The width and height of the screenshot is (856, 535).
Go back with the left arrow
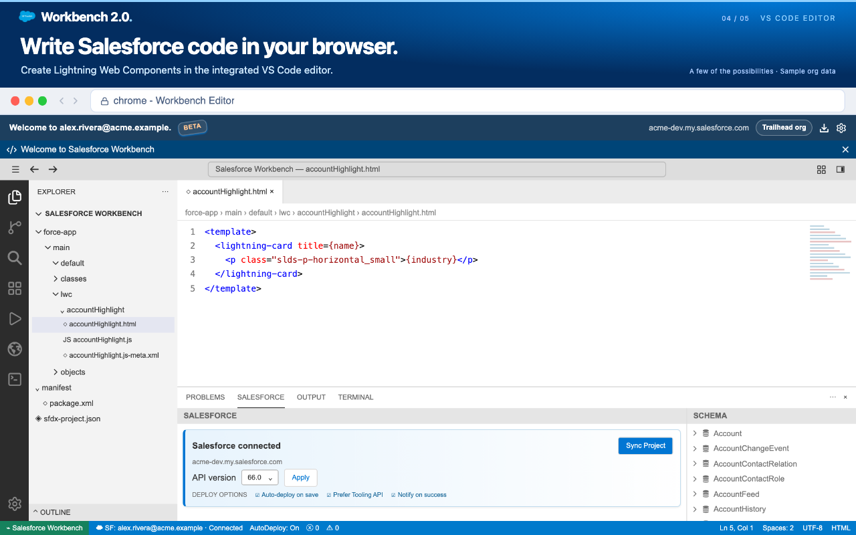(x=34, y=170)
